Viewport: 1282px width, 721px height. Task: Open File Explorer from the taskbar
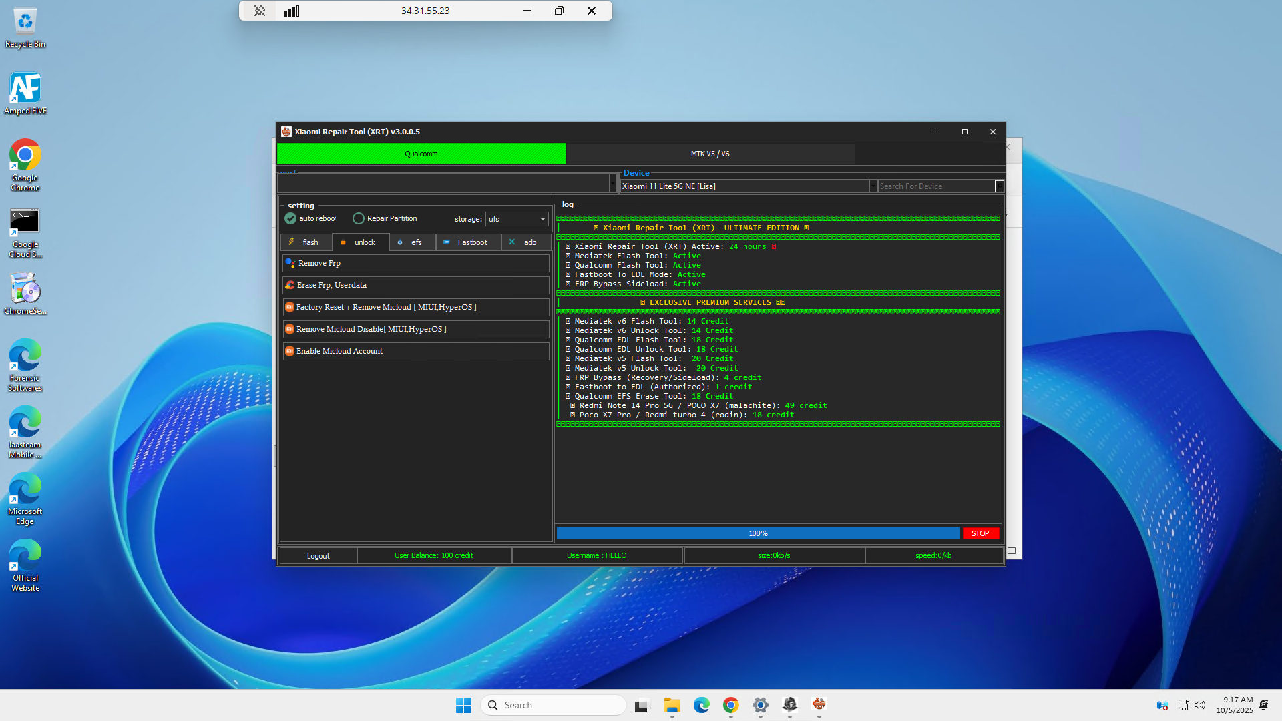point(672,705)
